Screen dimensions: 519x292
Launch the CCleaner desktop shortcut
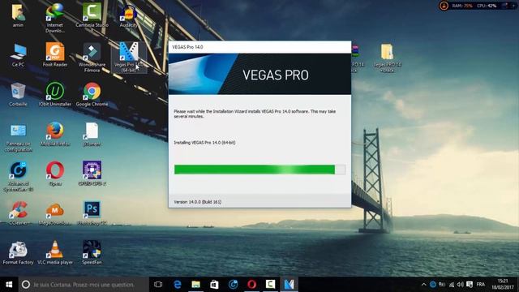tap(18, 213)
